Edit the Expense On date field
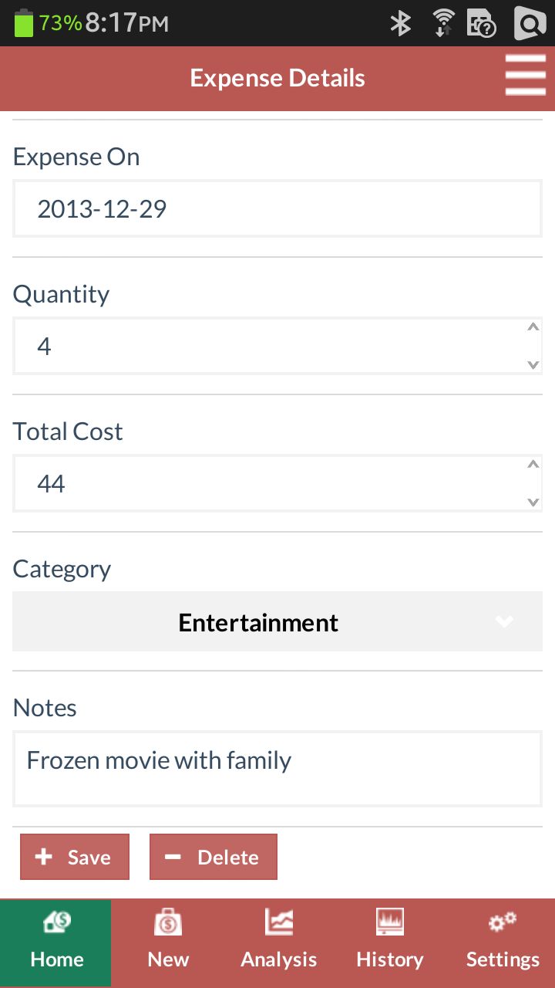The image size is (555, 988). 277,209
